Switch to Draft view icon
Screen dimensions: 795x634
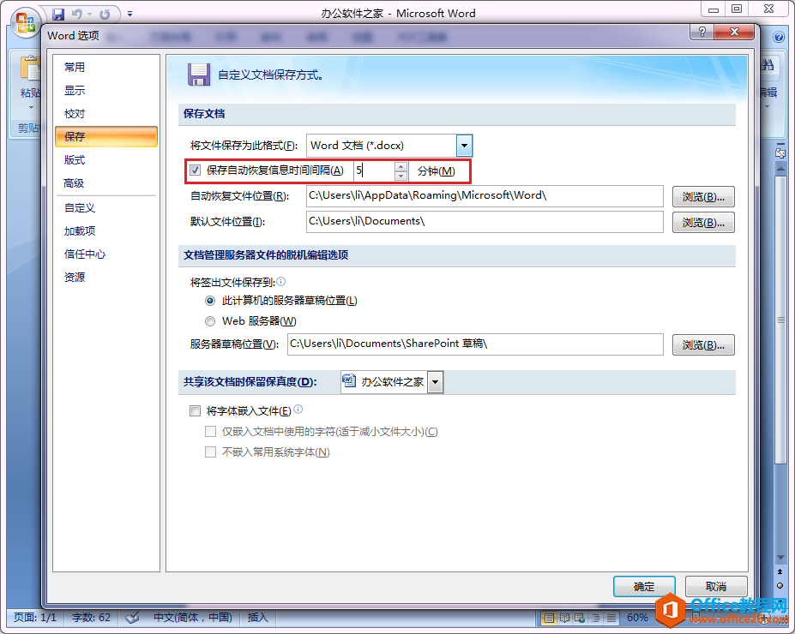(611, 618)
